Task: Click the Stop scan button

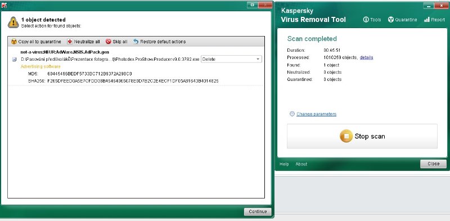Action: (362, 136)
